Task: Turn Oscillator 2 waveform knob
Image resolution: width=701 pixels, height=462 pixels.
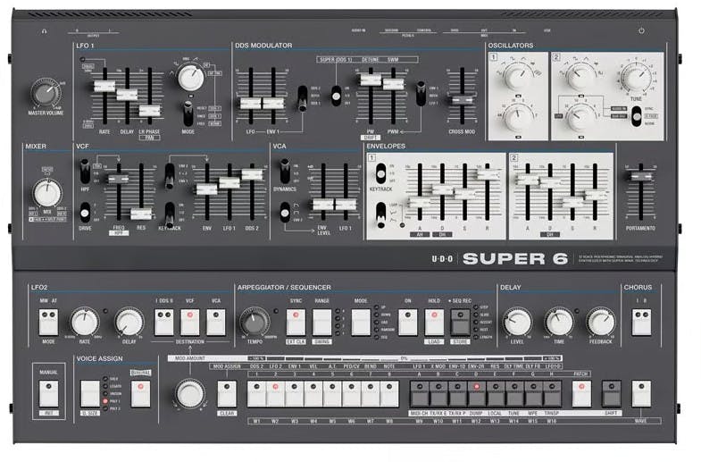Action: (x=580, y=75)
